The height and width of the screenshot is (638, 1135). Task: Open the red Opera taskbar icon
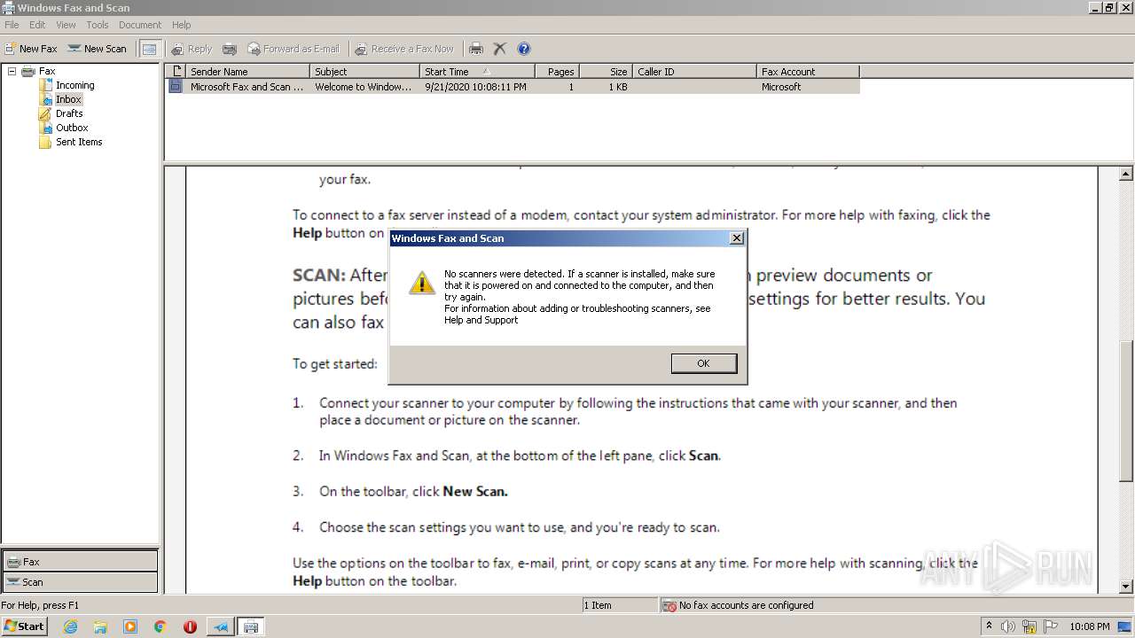pyautogui.click(x=190, y=626)
